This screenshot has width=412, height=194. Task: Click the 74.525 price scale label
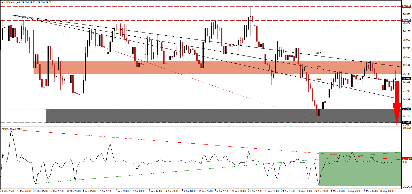pyautogui.click(x=407, y=100)
